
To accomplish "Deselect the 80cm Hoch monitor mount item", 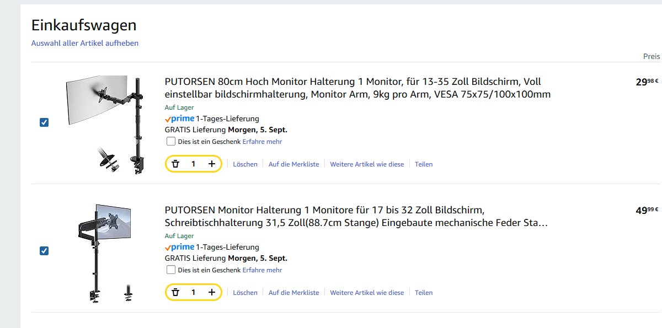I will pos(44,122).
